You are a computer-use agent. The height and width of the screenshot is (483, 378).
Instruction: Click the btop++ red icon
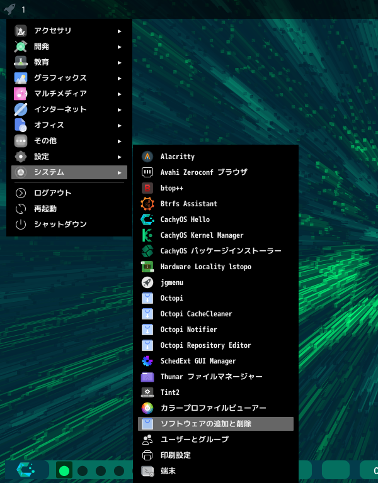click(147, 188)
